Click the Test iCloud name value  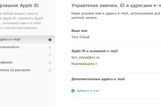(x=80, y=37)
